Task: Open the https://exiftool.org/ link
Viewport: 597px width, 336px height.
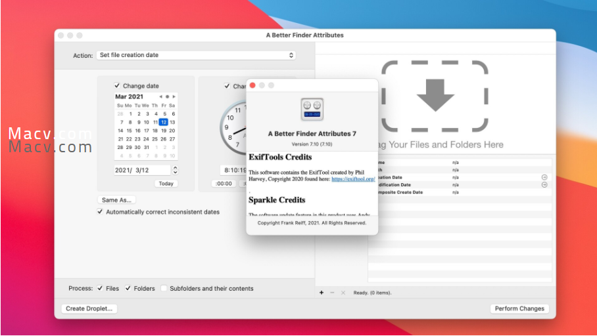Action: coord(353,179)
